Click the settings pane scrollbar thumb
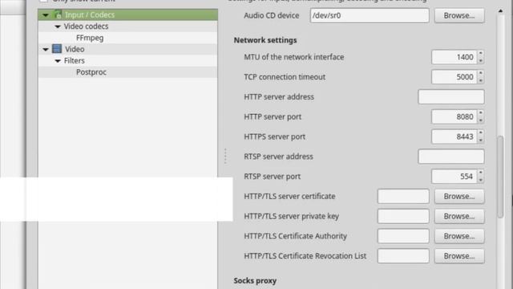This screenshot has width=513, height=289. tap(500, 177)
